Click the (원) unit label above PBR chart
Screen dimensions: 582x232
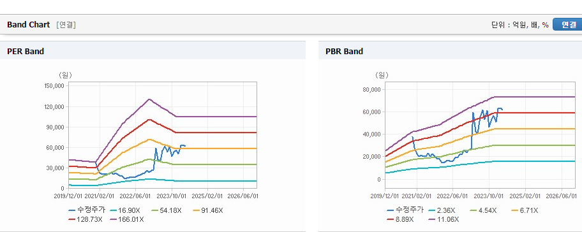382,76
